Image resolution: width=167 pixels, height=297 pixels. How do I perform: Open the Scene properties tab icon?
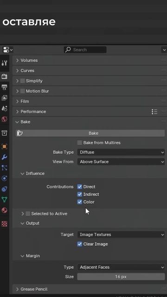4,109
